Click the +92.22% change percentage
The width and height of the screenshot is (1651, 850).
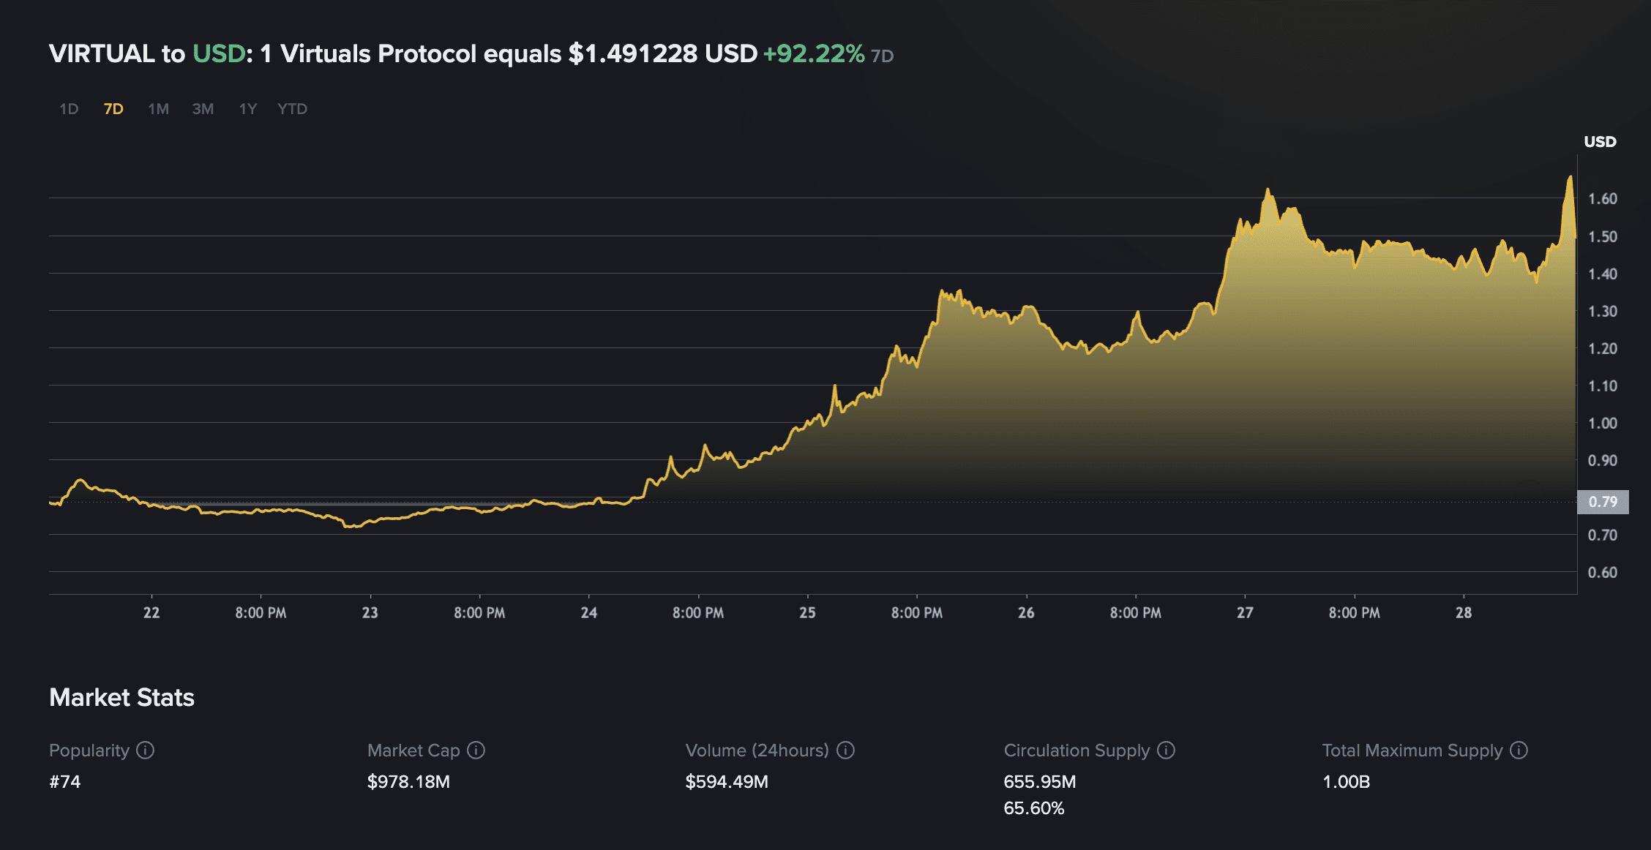(814, 53)
